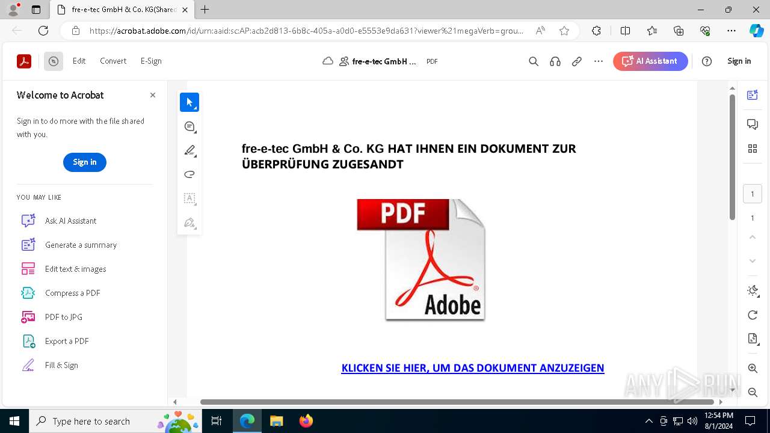Click the horizontal document scrollbar
The image size is (770, 433).
point(457,402)
